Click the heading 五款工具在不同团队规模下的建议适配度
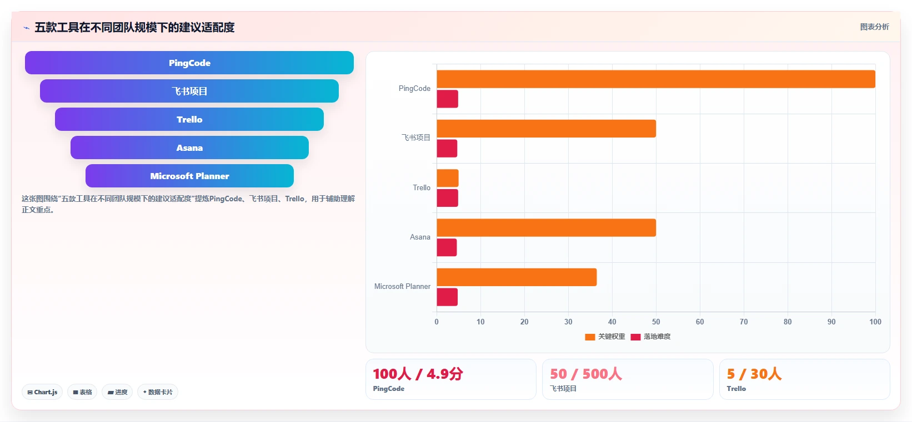Viewport: 912px width, 422px height. point(134,27)
